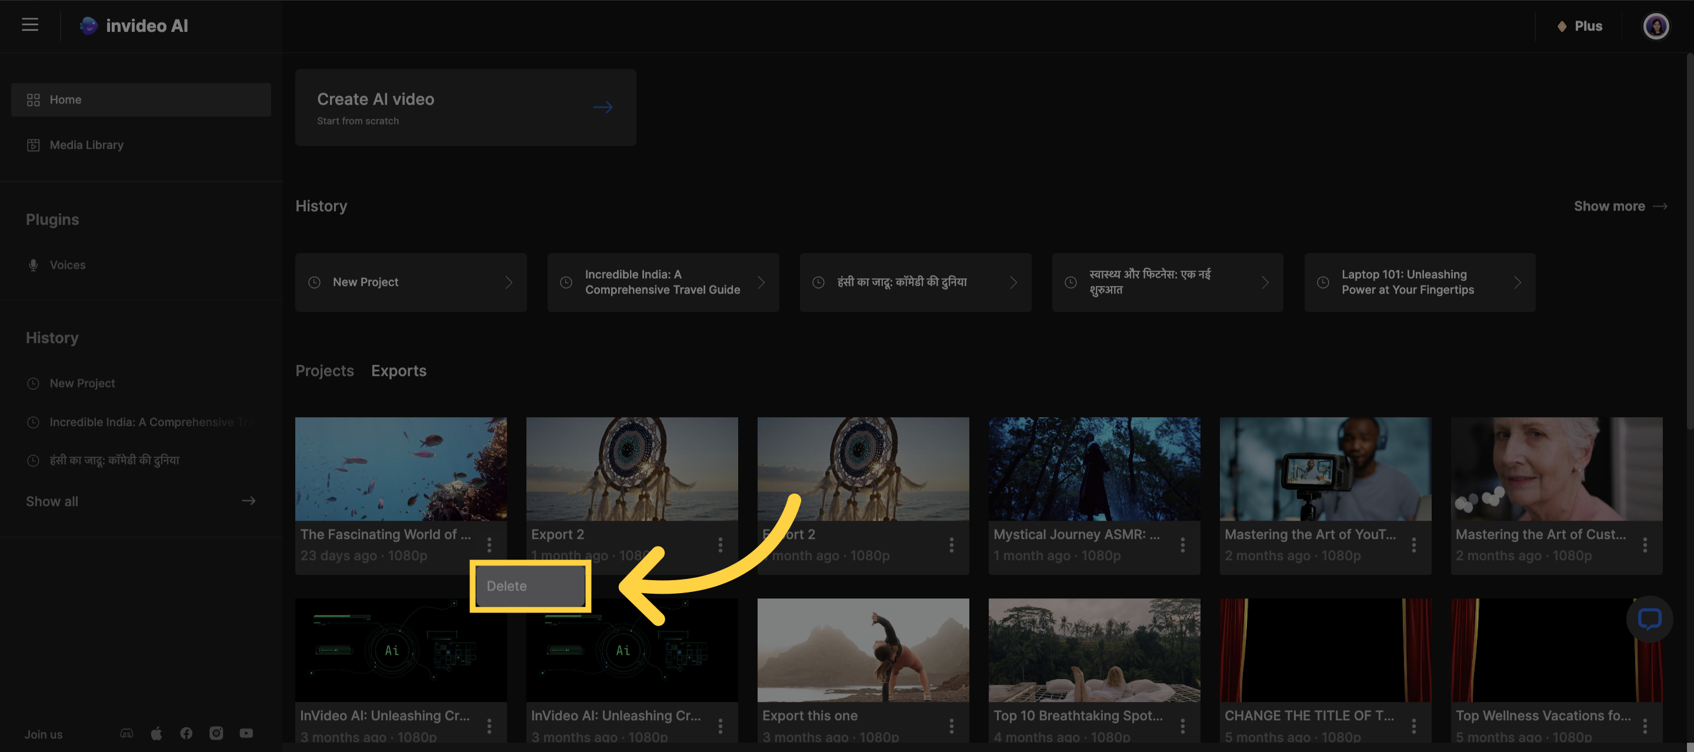This screenshot has width=1694, height=752.
Task: Click Show all in sidebar History
Action: coord(52,501)
